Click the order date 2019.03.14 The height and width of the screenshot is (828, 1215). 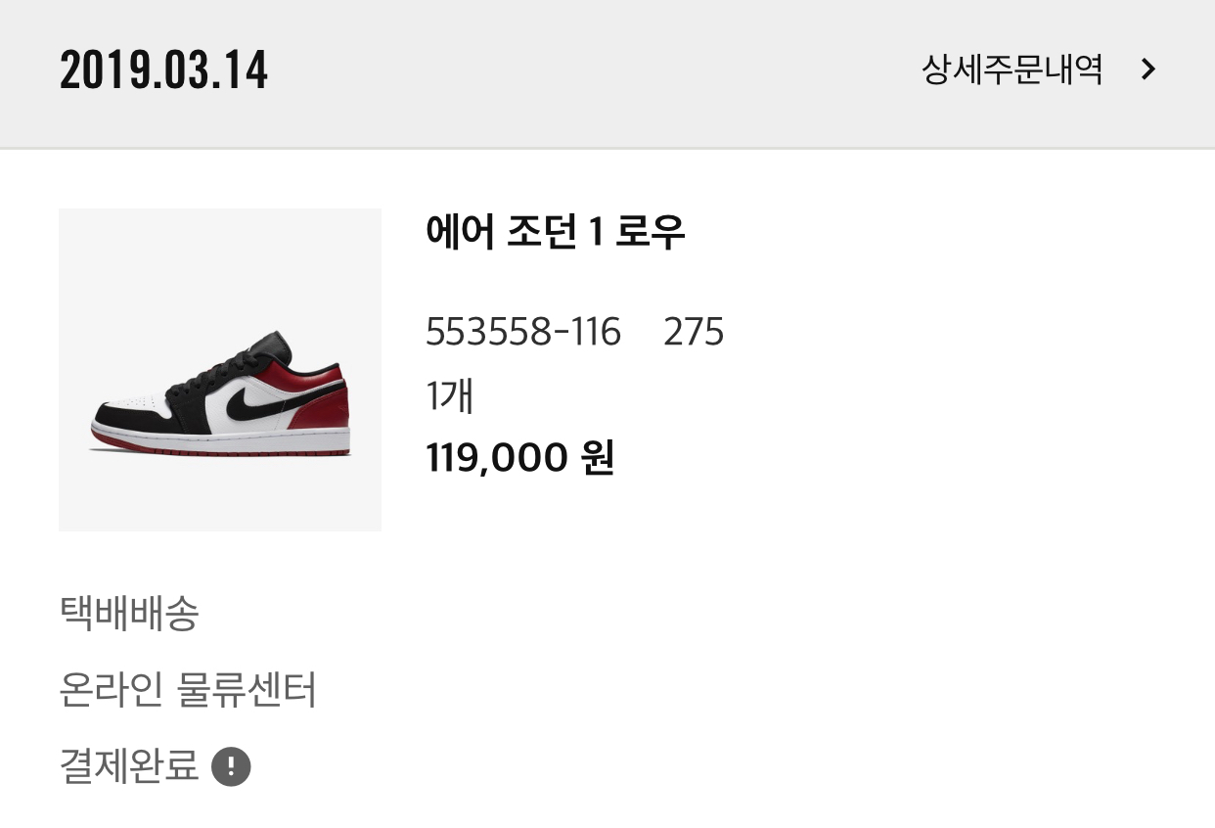(163, 70)
